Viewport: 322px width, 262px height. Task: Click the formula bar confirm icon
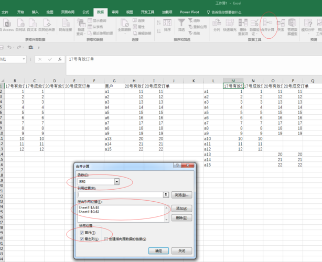point(50,59)
